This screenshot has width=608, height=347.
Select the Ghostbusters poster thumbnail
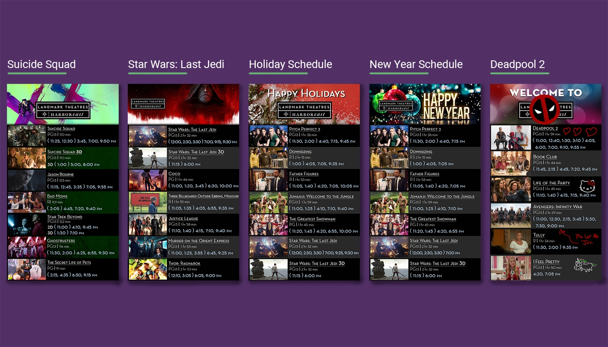[x=27, y=247]
